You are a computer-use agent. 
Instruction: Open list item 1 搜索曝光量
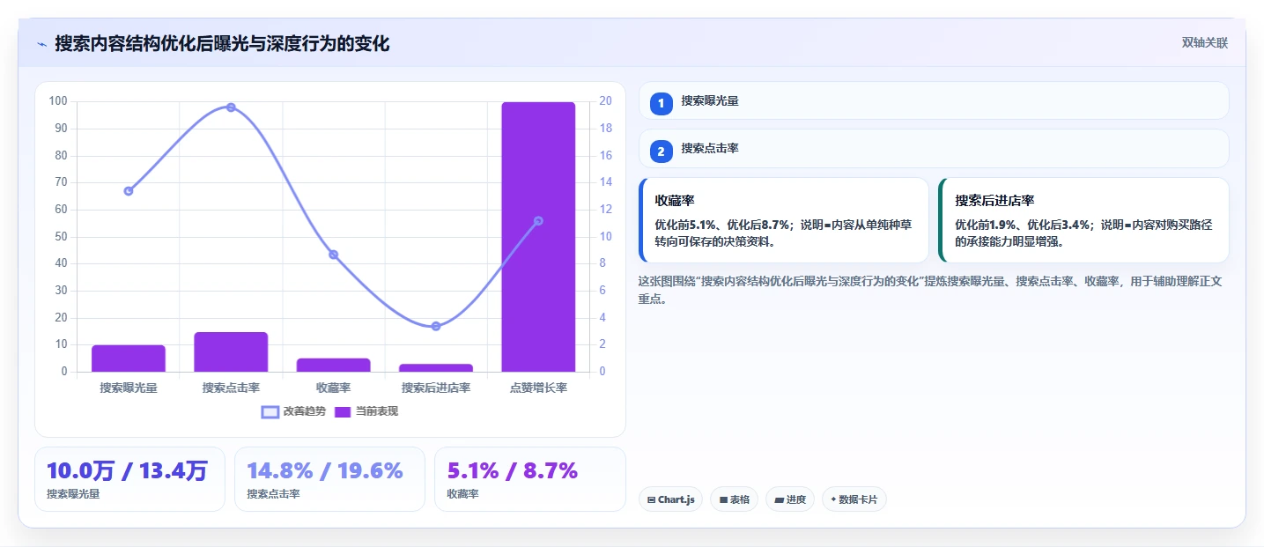[x=934, y=100]
